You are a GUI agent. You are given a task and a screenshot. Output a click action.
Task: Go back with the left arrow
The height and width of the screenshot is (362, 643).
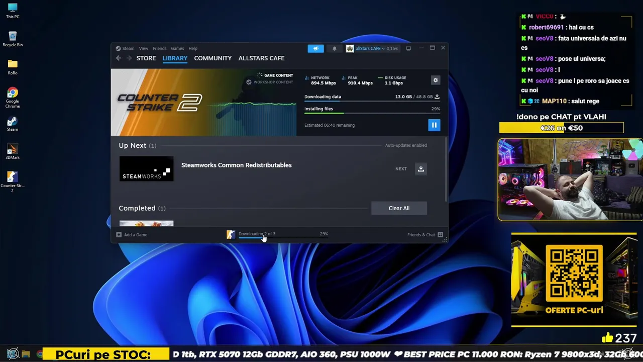(119, 58)
